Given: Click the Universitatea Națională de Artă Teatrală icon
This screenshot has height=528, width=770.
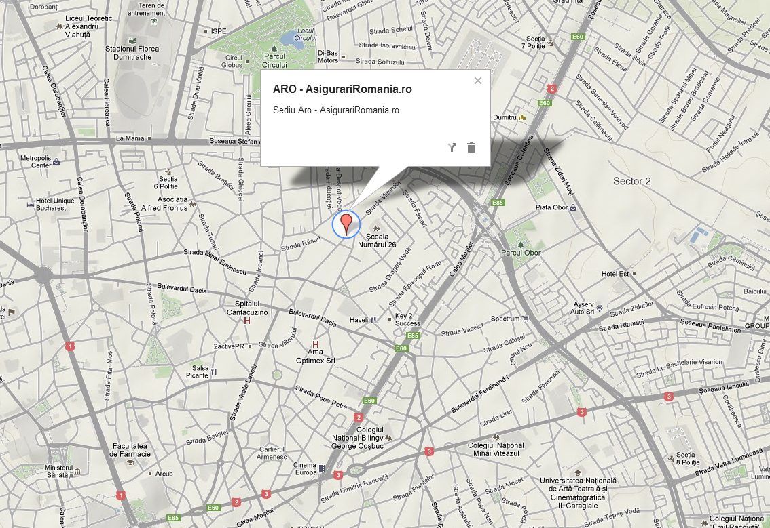Looking at the screenshot, I should pos(578,473).
